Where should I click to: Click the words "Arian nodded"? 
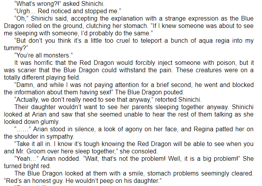click(61, 158)
